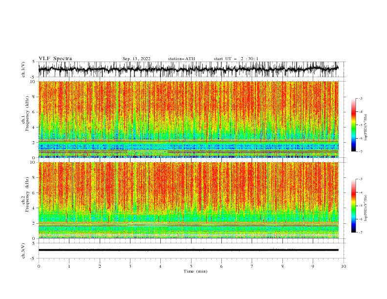This screenshot has width=387, height=299.
Task: Click time axis tick label "2"
Action: (100, 266)
